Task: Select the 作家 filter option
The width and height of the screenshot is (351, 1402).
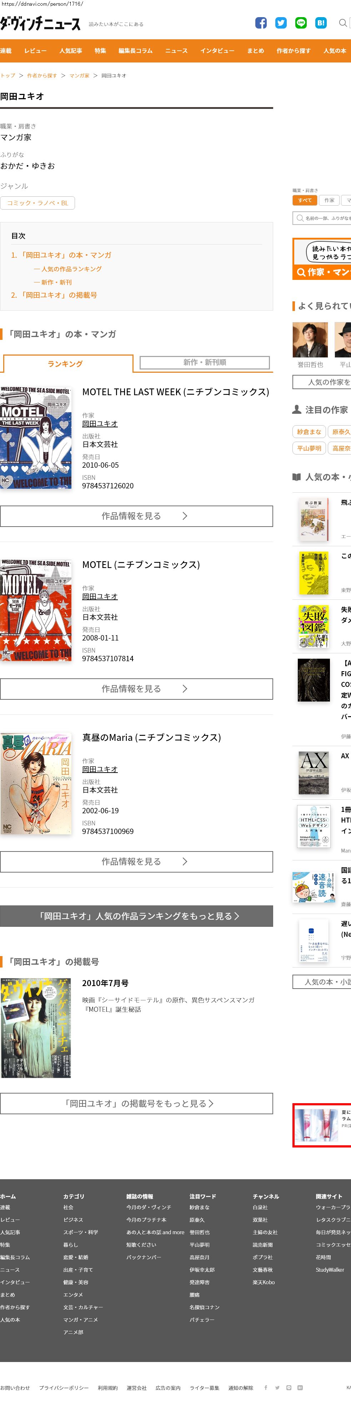Action: [329, 200]
